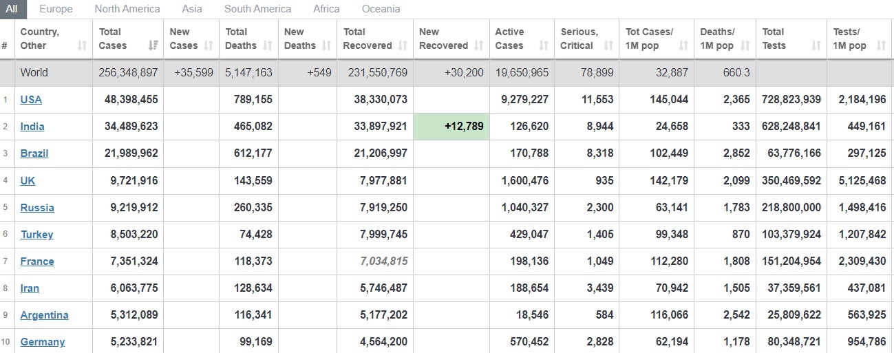Sort by Deaths/1M pop icon

pos(746,46)
